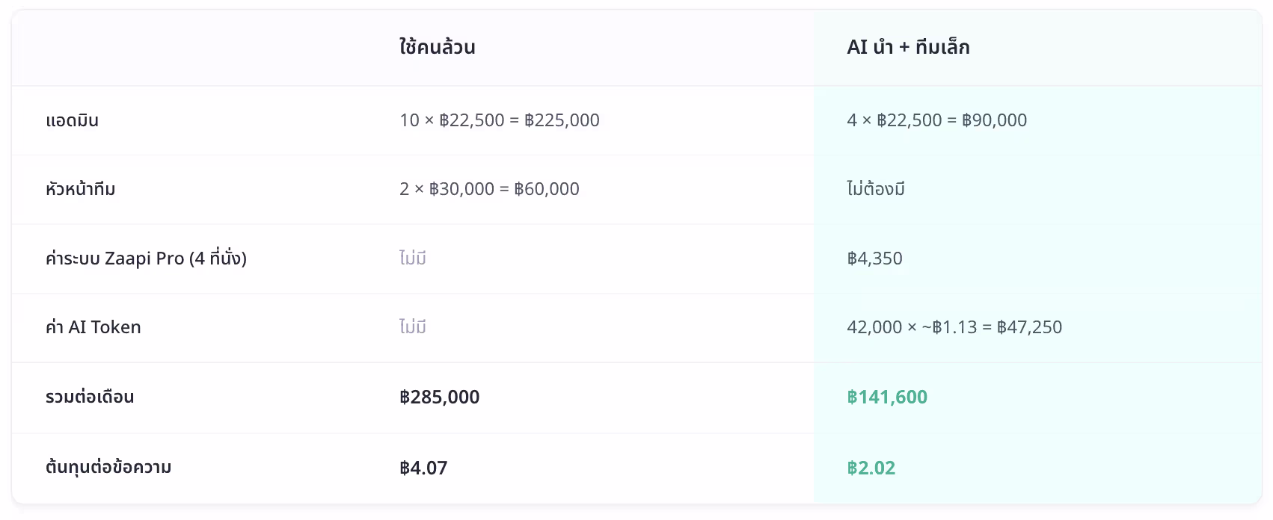Click the ฿285,000 monthly total
This screenshot has height=520, width=1273.
[x=440, y=397]
